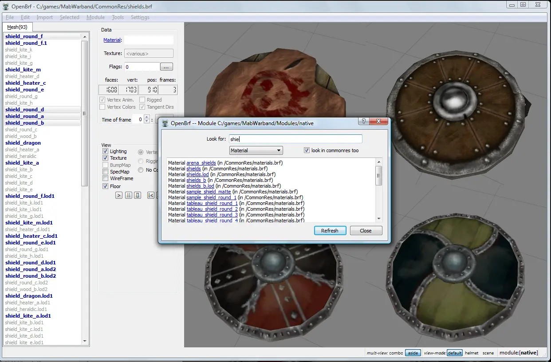The image size is (551, 362).
Task: Open the sample_shield_matte material link
Action: click(209, 192)
